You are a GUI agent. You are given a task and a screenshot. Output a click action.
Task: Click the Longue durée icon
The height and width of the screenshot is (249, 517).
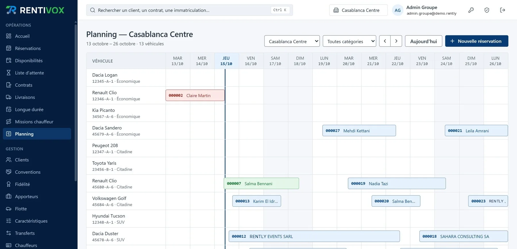tap(9, 109)
